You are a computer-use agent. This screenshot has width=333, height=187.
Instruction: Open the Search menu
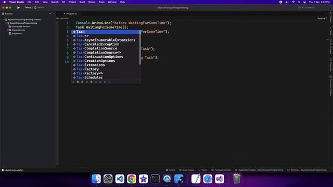point(55,2)
